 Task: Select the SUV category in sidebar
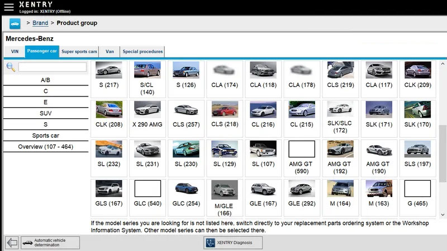[46, 113]
